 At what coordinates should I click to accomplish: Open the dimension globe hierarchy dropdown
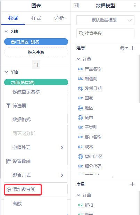coord(124,48)
